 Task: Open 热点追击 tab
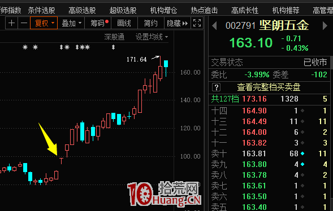[x=204, y=10]
